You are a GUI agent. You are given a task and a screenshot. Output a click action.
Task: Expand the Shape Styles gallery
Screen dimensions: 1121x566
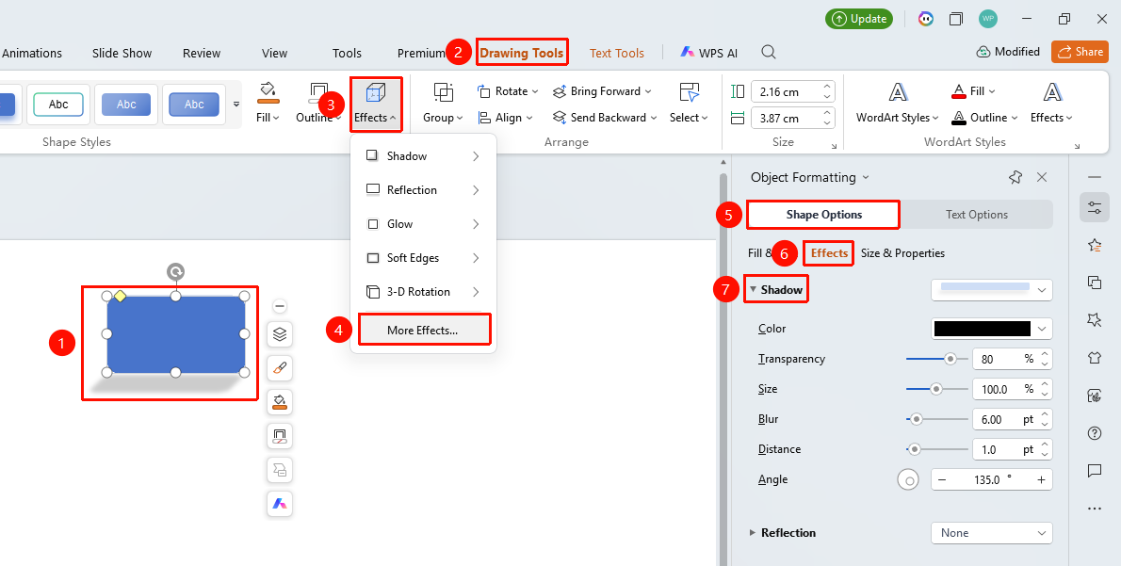236,105
